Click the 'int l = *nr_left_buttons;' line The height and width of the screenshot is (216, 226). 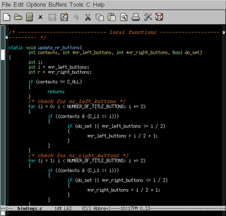click(x=59, y=67)
